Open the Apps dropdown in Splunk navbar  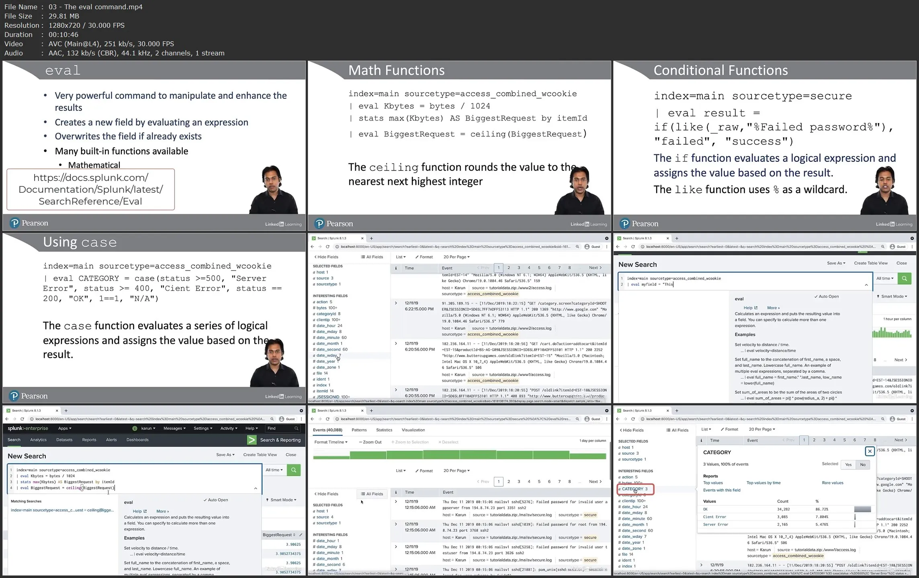(64, 429)
